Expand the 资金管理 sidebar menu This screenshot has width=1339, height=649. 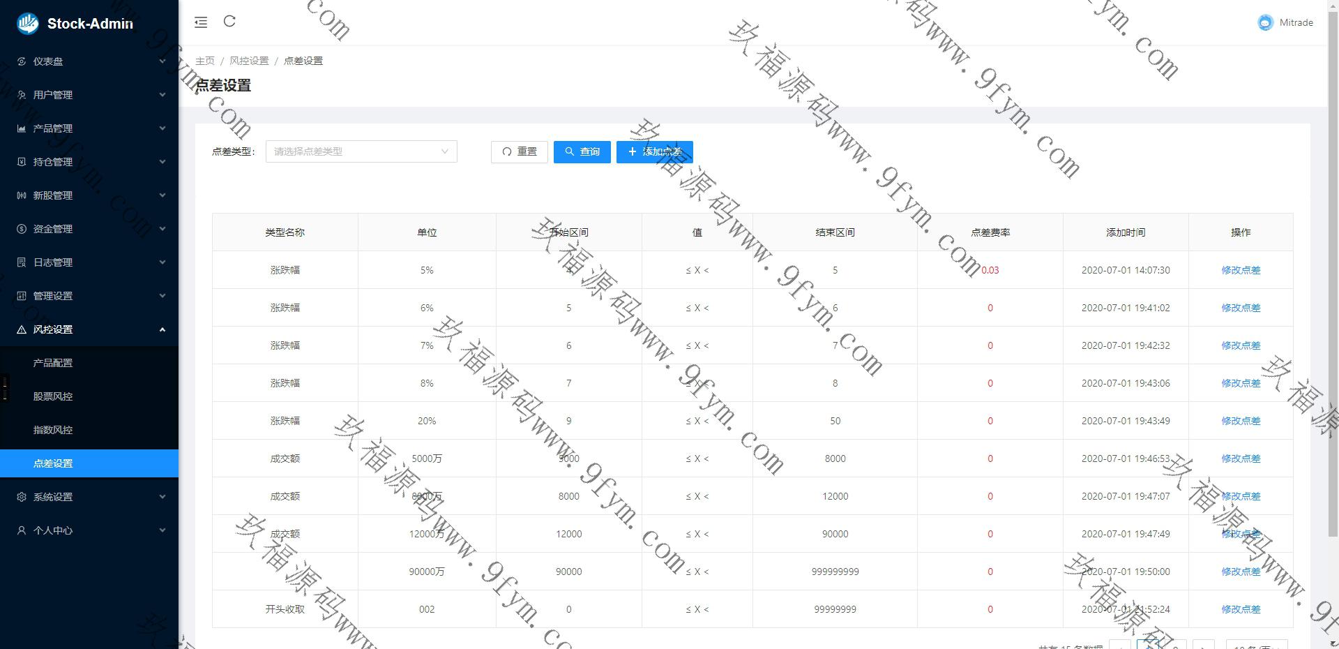pyautogui.click(x=162, y=229)
